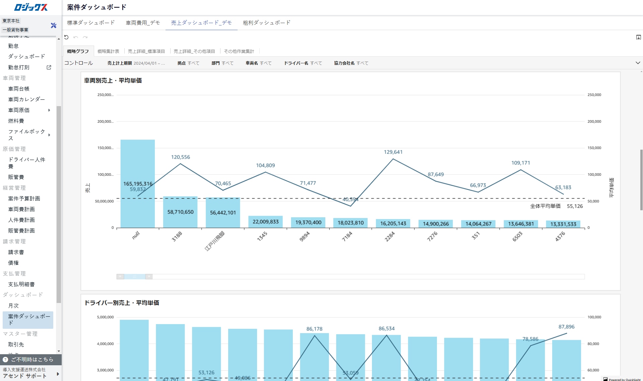The width and height of the screenshot is (643, 381).
Task: Open the 売上計上期間 date filter
Action: click(136, 63)
